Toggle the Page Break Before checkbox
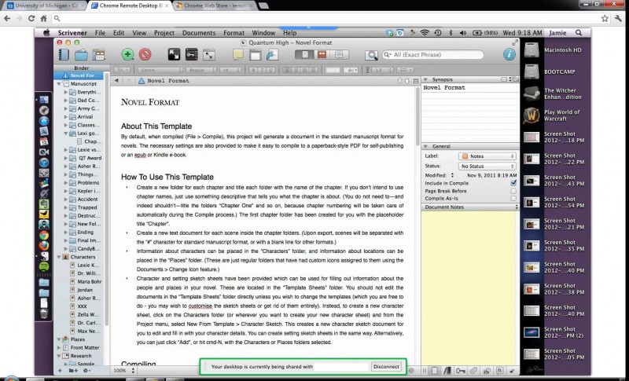 click(x=513, y=191)
